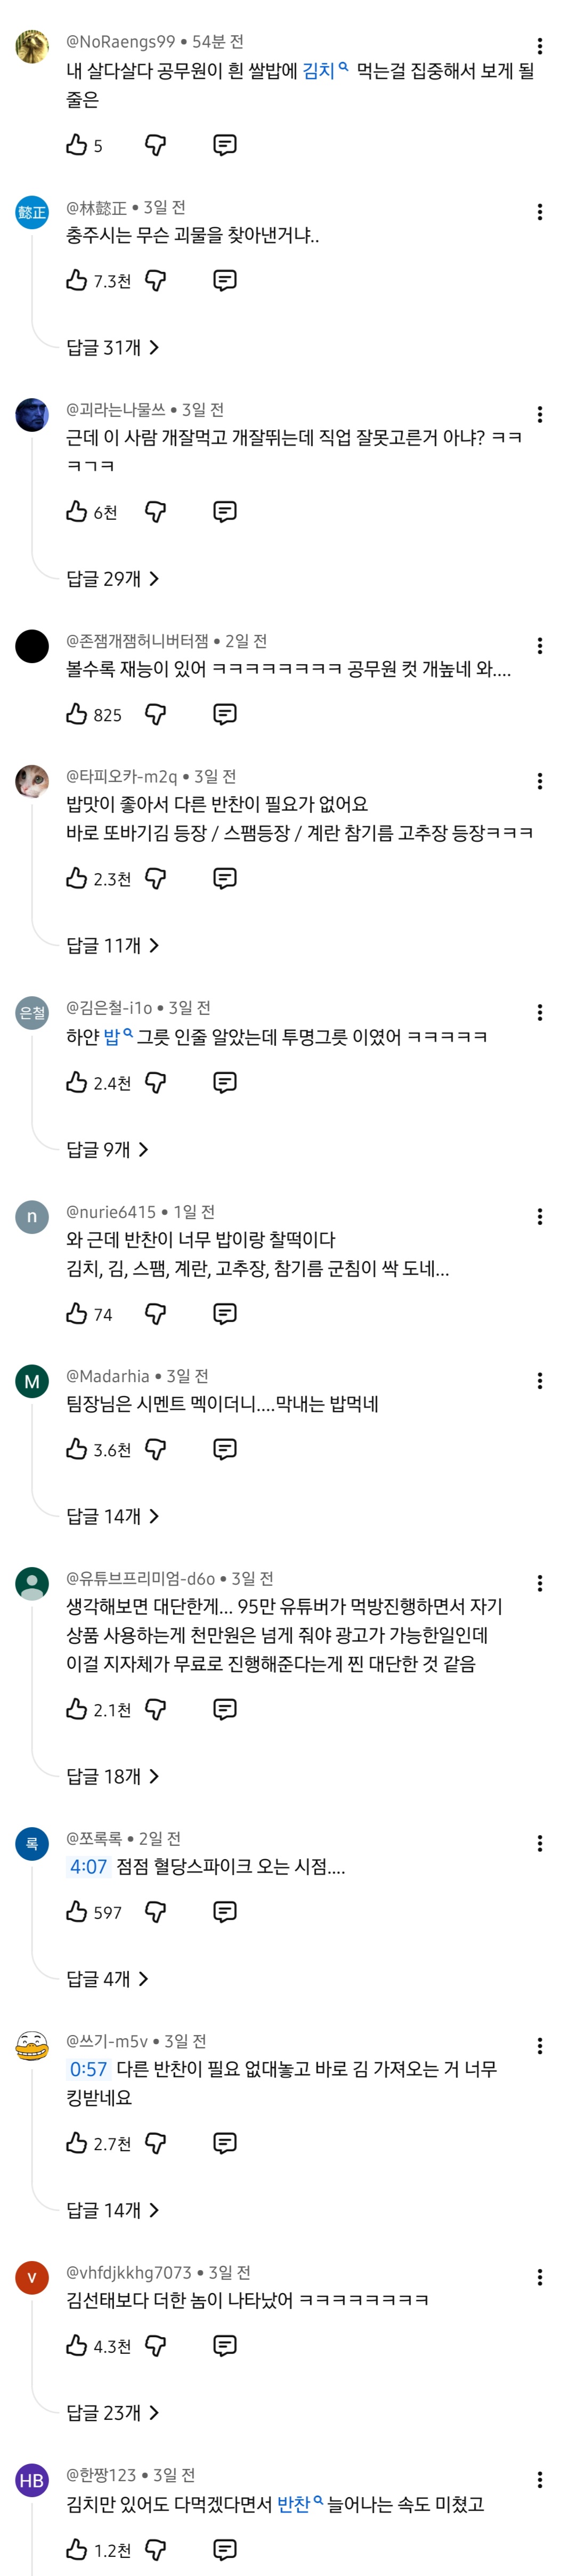Screen dimensions: 572x2576
Task: Expand the 29 replies under @괴라는나물쓰
Action: pos(112,578)
